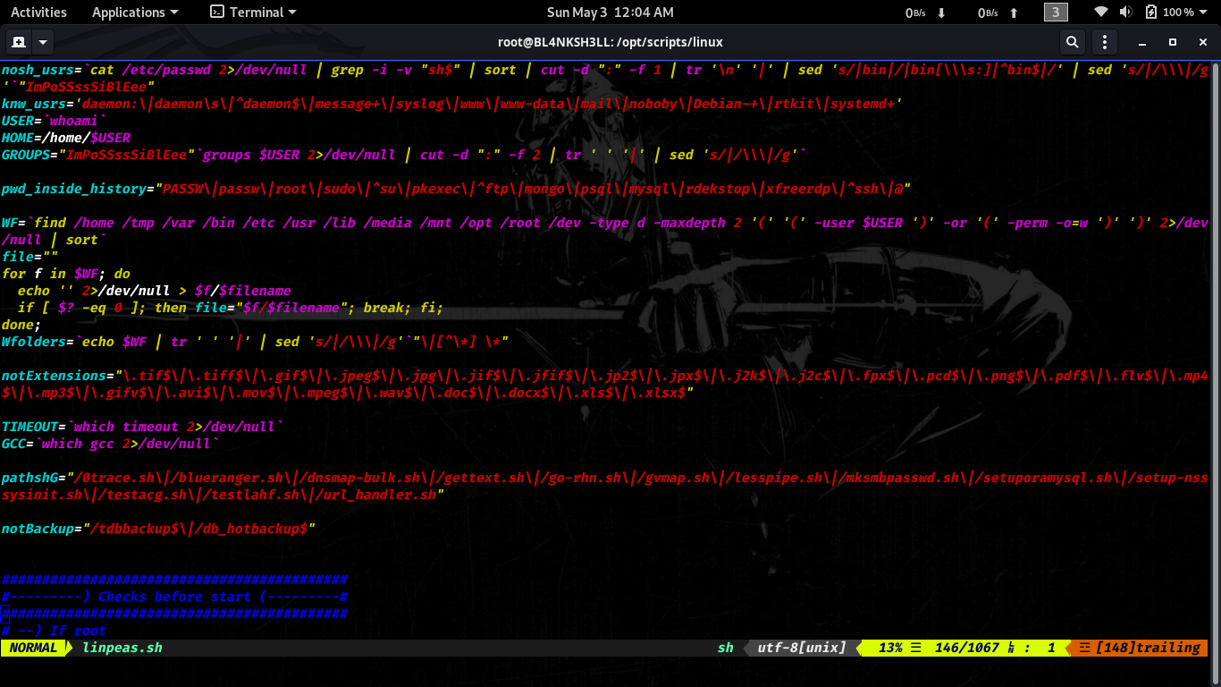This screenshot has height=687, width=1221.
Task: Open the terminal hamburger menu
Action: 1106,42
